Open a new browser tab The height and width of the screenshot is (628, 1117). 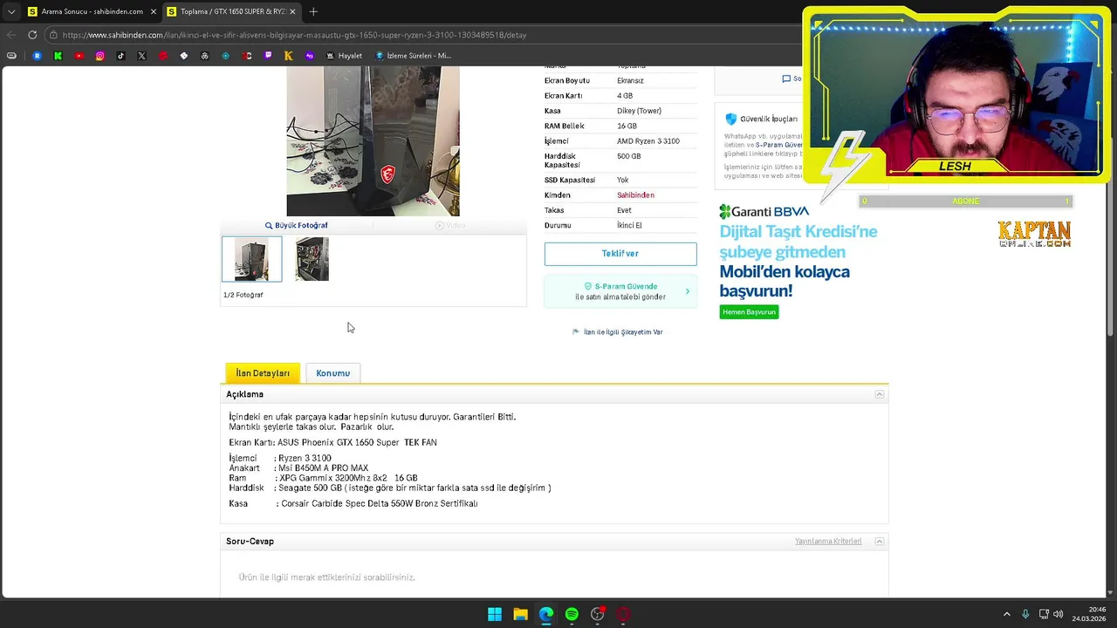point(313,11)
